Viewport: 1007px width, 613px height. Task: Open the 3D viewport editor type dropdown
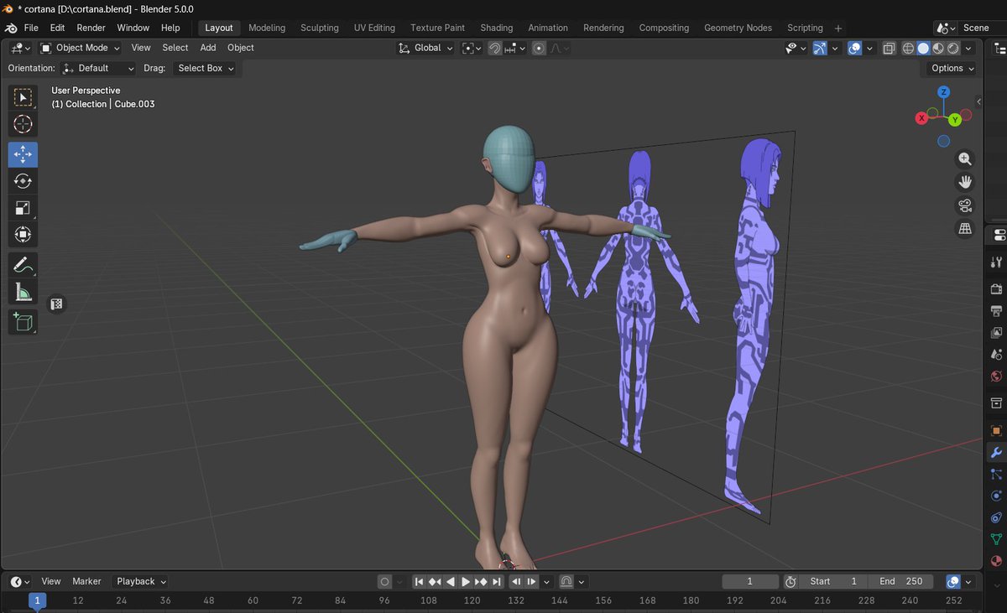click(20, 48)
